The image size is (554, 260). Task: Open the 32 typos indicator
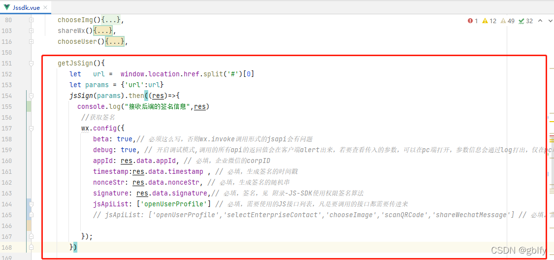[x=525, y=21]
